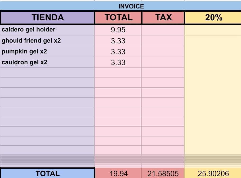241x178 pixels.
Task: Select the 25.90206 grand total cell
Action: click(x=213, y=174)
